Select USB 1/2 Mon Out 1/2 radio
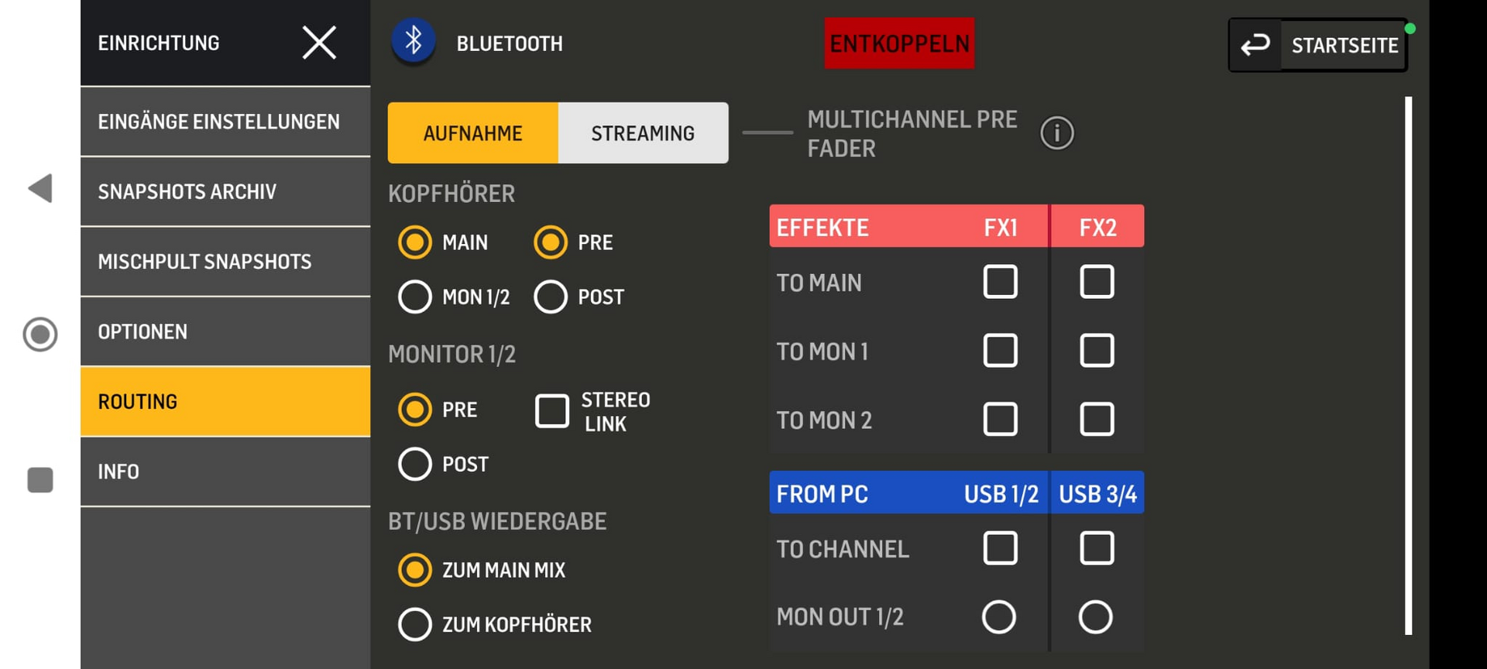This screenshot has height=669, width=1487. click(999, 617)
